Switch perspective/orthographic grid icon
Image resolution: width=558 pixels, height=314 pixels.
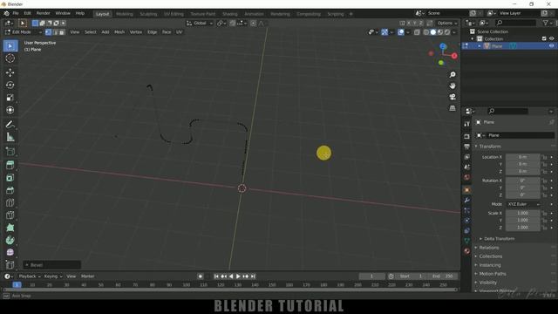453,108
